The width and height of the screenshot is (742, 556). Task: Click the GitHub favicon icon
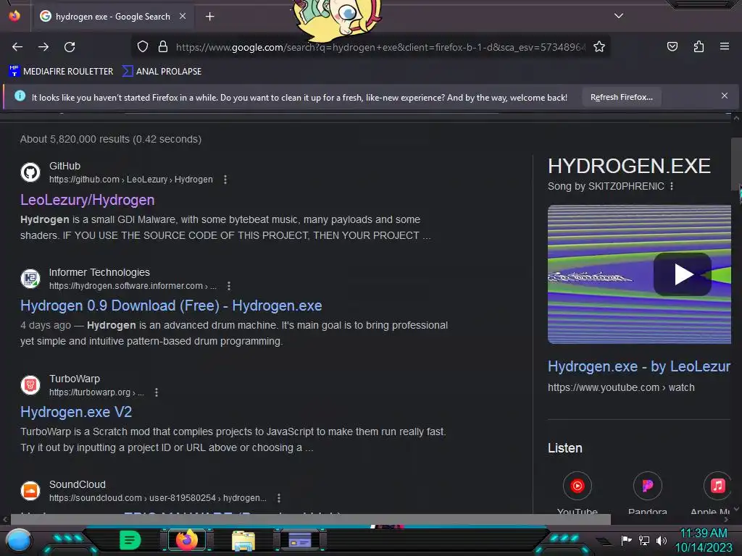[x=30, y=172]
